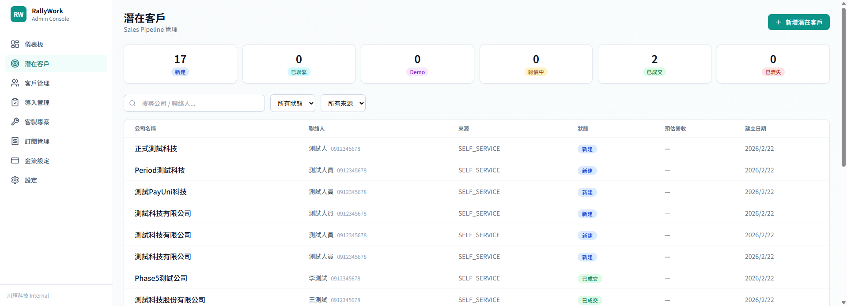The width and height of the screenshot is (847, 306).
Task: Click the 導入管理 clipboard icon
Action: coord(15,102)
